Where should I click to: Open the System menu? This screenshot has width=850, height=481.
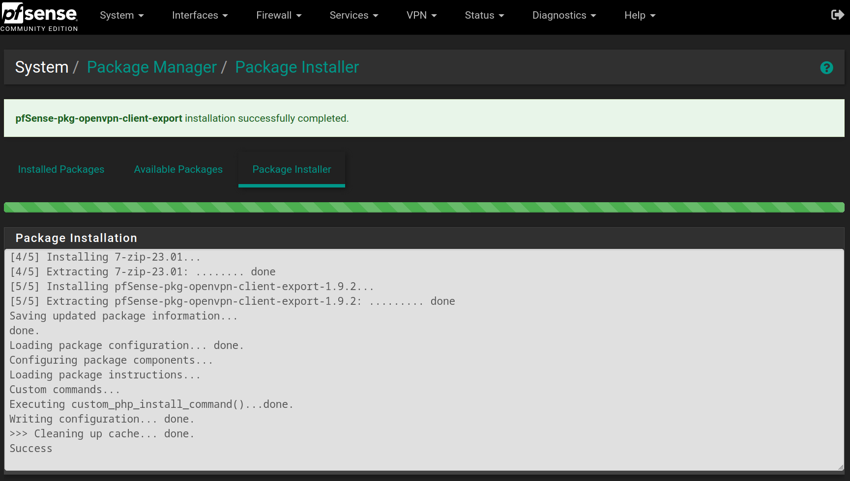[122, 15]
